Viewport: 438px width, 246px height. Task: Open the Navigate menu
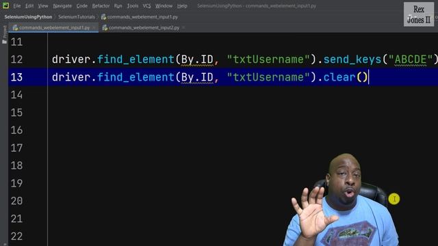(x=62, y=6)
